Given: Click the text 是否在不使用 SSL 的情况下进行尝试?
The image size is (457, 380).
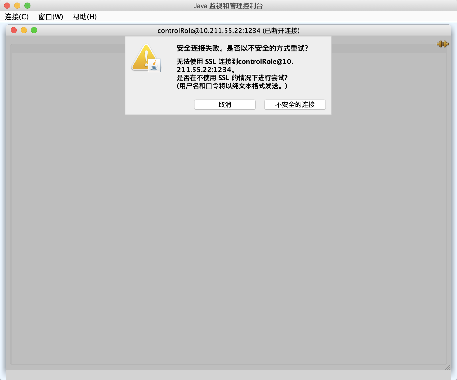Looking at the screenshot, I should pyautogui.click(x=232, y=78).
